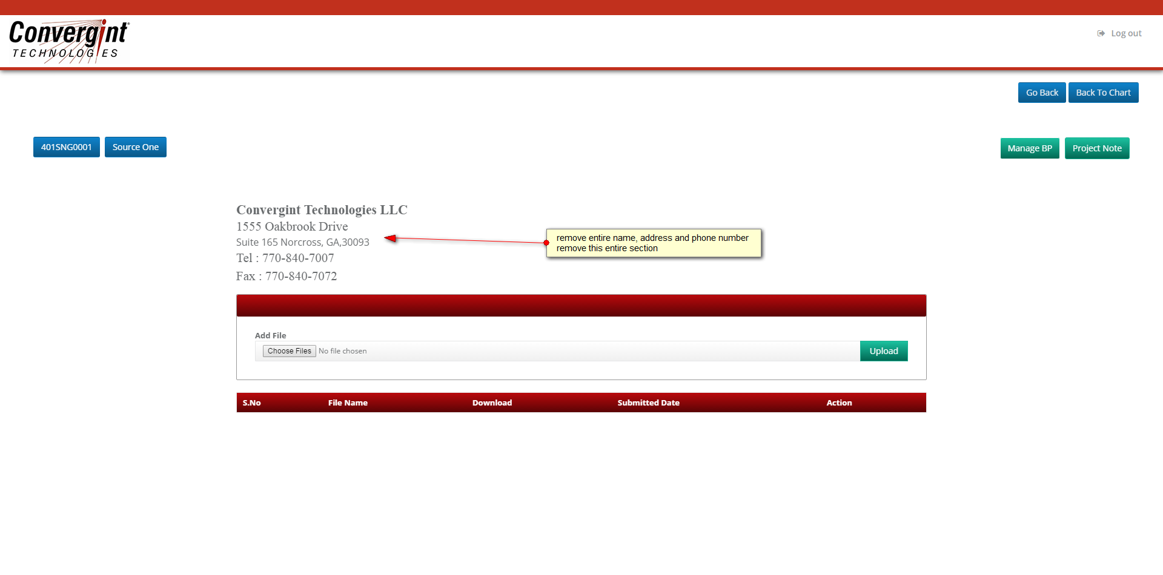Log out of the account
The width and height of the screenshot is (1163, 575).
pyautogui.click(x=1126, y=33)
